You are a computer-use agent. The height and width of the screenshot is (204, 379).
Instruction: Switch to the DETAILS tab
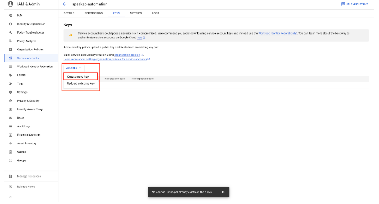pyautogui.click(x=69, y=13)
